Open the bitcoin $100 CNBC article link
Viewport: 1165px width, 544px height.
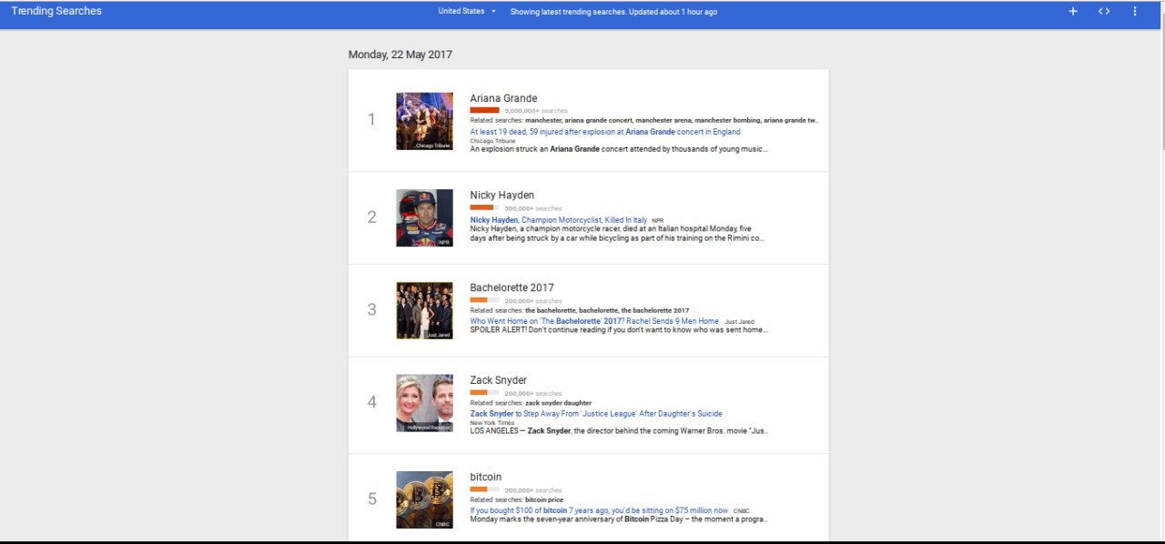[598, 510]
